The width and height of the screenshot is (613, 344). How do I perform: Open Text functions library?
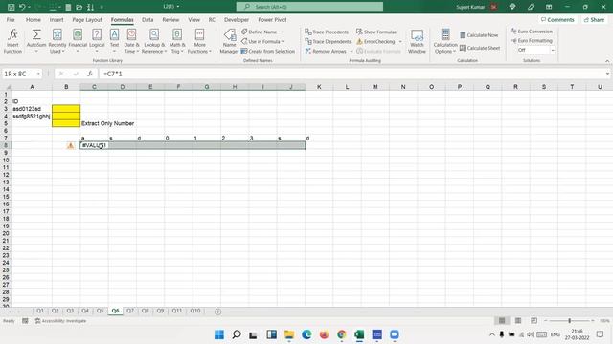pos(114,40)
